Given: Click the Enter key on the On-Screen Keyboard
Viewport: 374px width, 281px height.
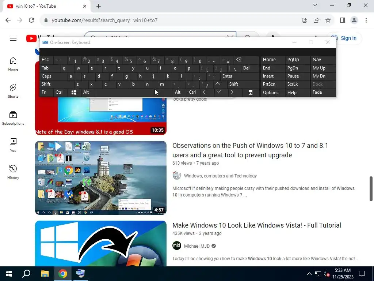Looking at the screenshot, I should click(x=240, y=76).
